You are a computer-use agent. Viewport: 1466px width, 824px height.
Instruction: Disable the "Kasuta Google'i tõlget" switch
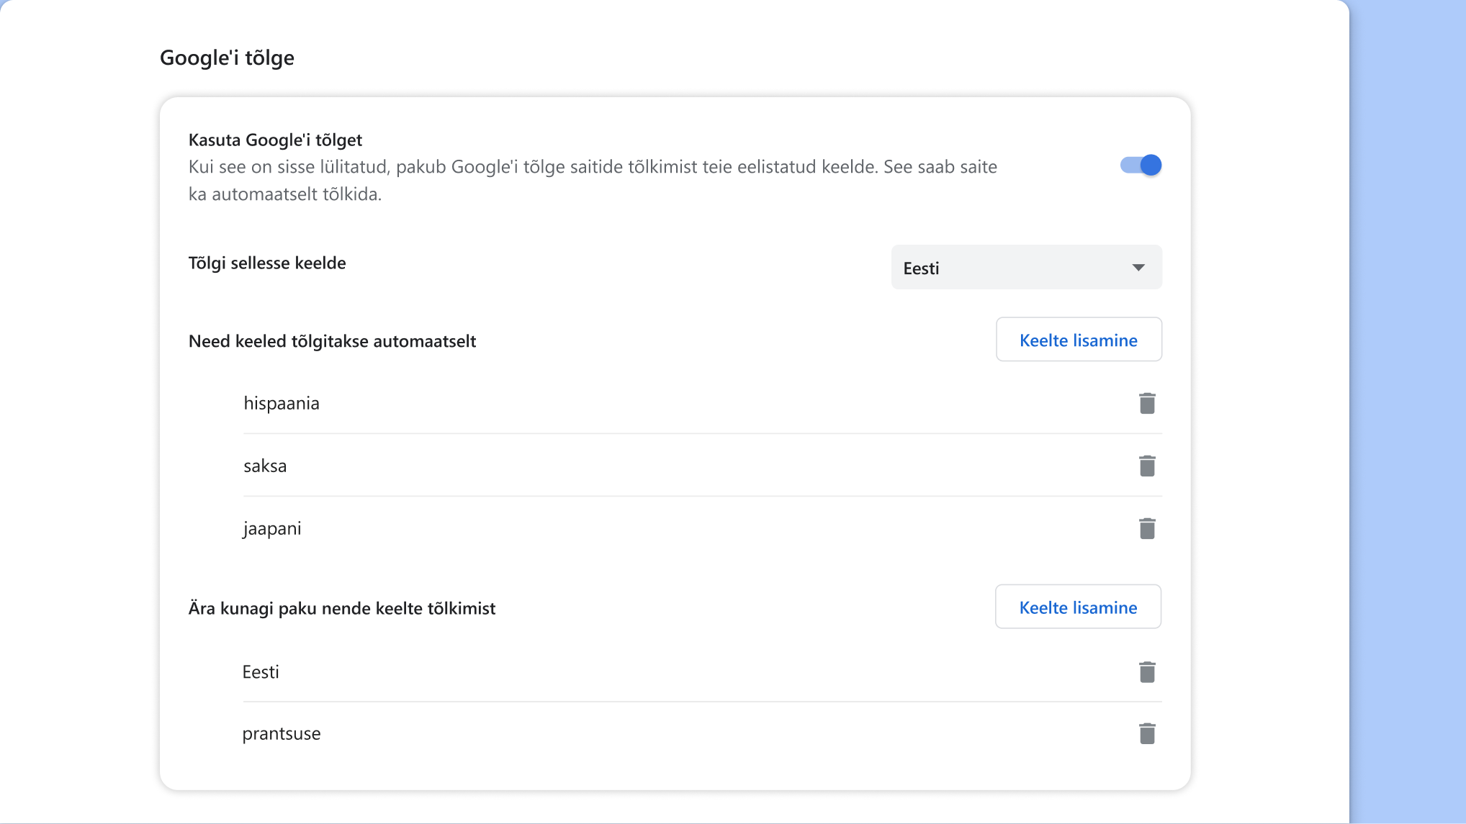click(x=1141, y=165)
